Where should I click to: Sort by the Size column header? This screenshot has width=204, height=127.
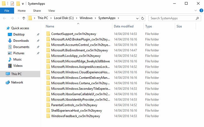click(179, 26)
